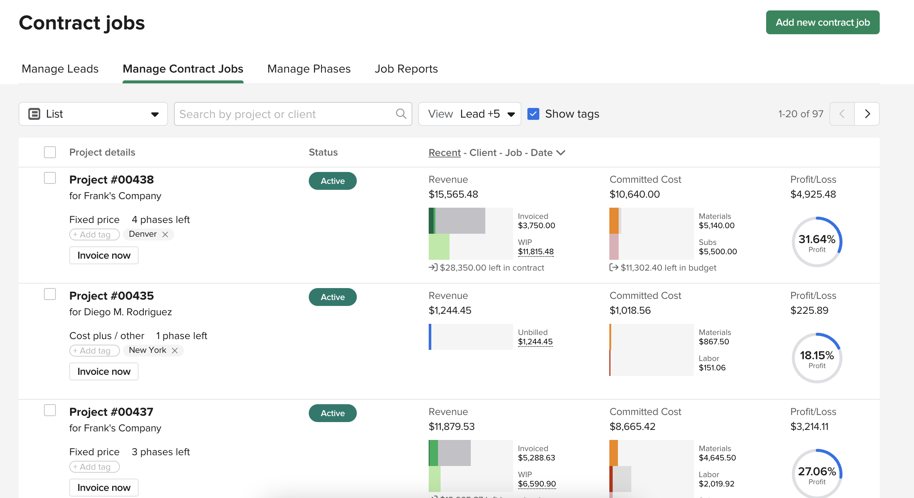This screenshot has height=498, width=914.
Task: Open the List view dropdown
Action: [93, 114]
